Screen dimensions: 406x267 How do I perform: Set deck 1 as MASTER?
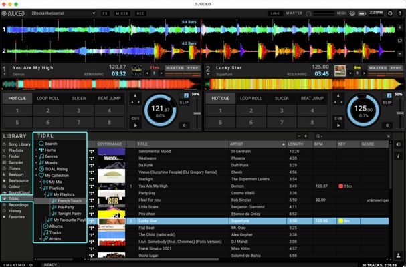175,68
